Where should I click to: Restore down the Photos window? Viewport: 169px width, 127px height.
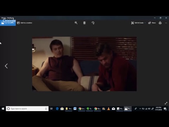pos(161,18)
